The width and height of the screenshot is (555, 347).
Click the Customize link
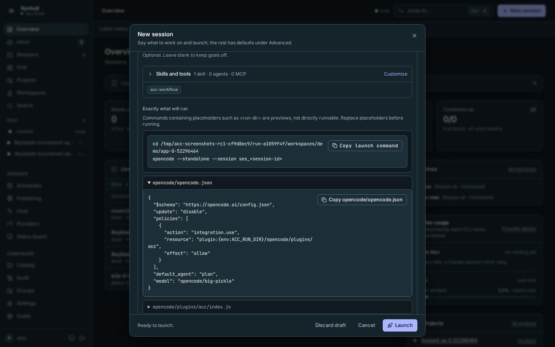[x=395, y=74]
